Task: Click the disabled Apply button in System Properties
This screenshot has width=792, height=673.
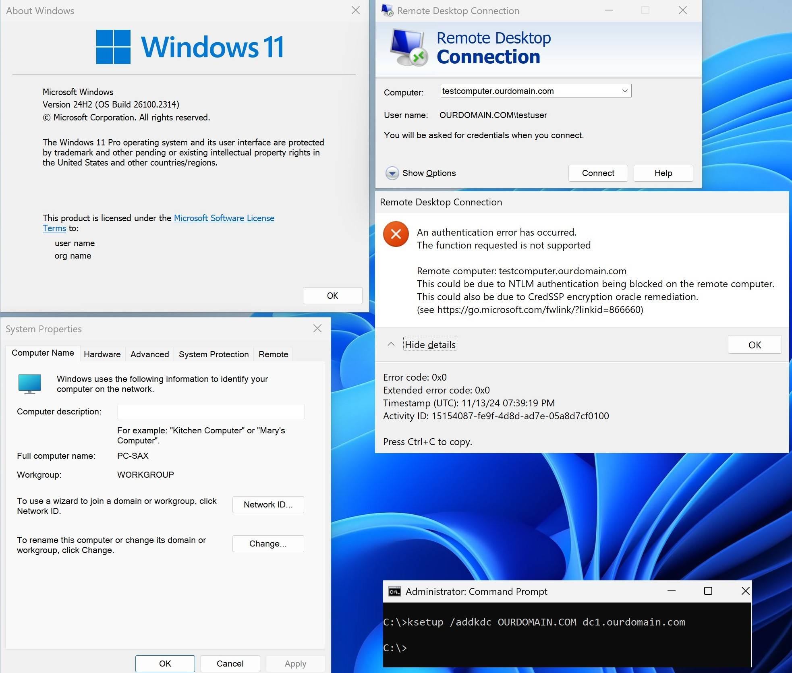Action: (x=295, y=664)
